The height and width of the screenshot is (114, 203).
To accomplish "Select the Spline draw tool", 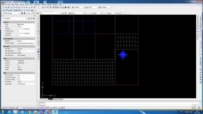I will (38, 35).
